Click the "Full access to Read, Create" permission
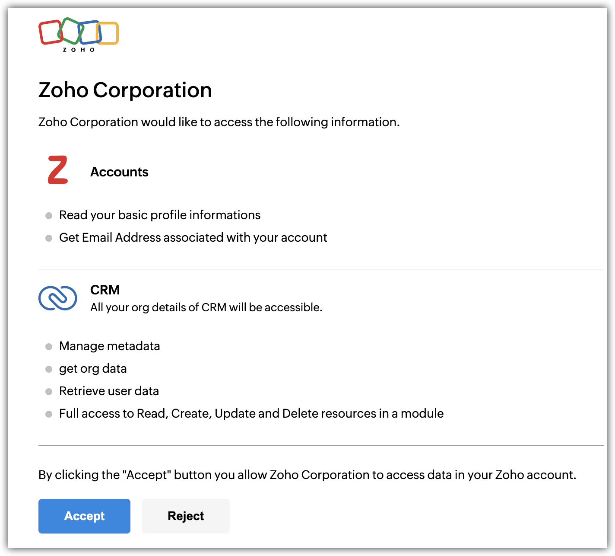615x556 pixels. (251, 414)
